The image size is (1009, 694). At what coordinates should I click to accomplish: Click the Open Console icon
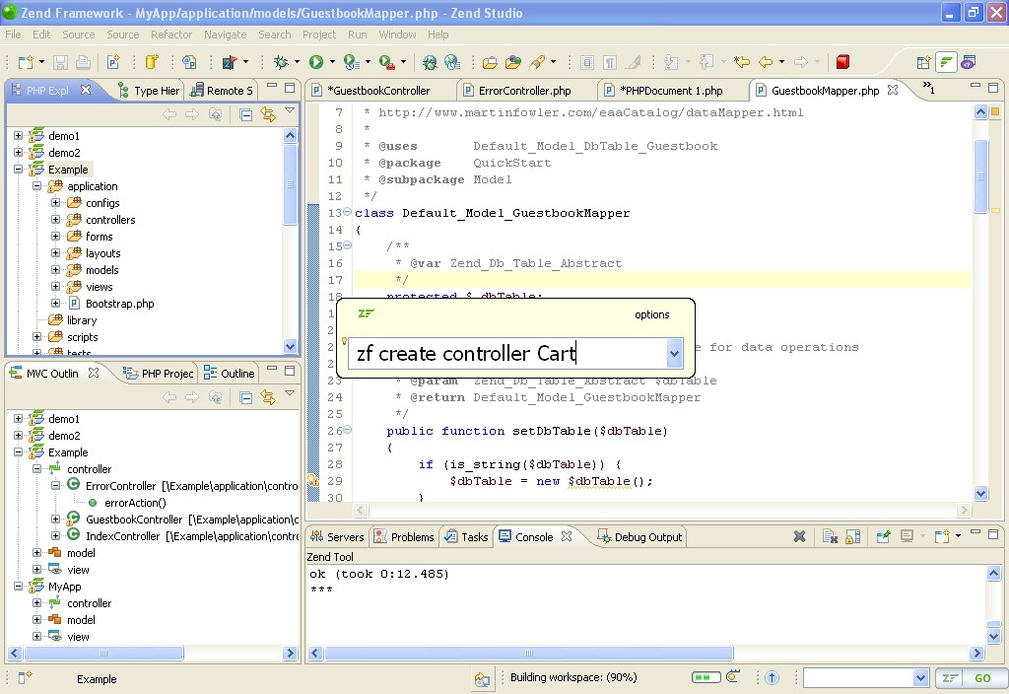[942, 536]
